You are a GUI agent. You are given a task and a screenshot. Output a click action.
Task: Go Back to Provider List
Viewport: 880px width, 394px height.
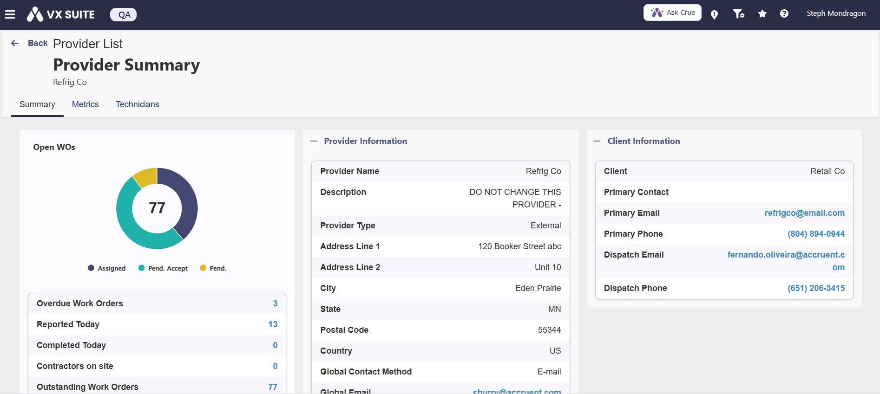coord(38,43)
